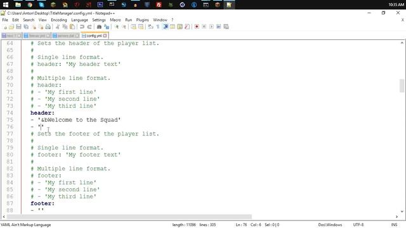Click the 'header:' key on line 74
The width and height of the screenshot is (406, 228).
tap(43, 113)
